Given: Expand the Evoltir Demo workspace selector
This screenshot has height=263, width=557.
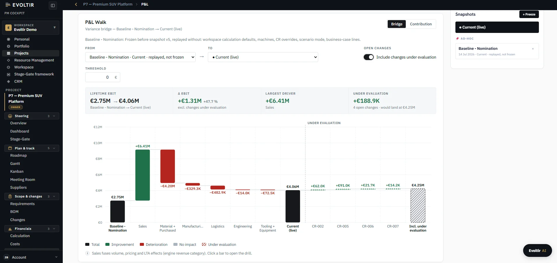Looking at the screenshot, I should coord(31,28).
